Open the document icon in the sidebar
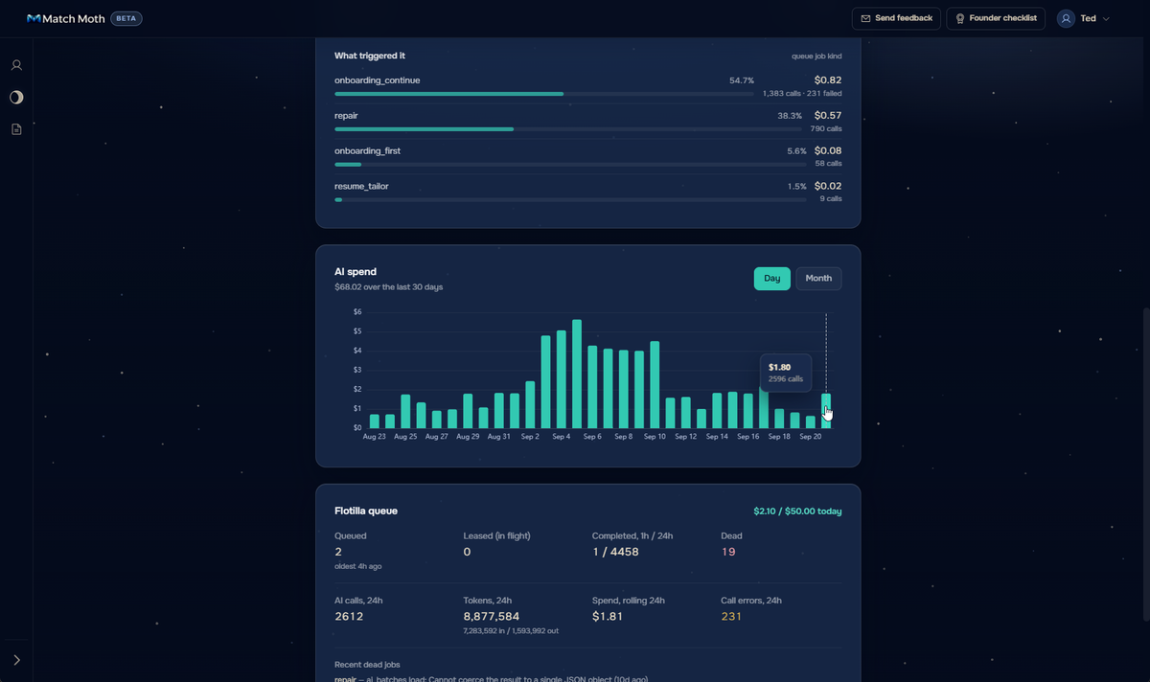Screen dimensions: 1150x682 coord(16,128)
